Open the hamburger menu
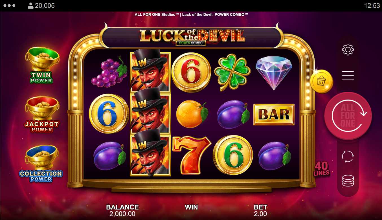Image resolution: width=382 pixels, height=220 pixels. (348, 75)
